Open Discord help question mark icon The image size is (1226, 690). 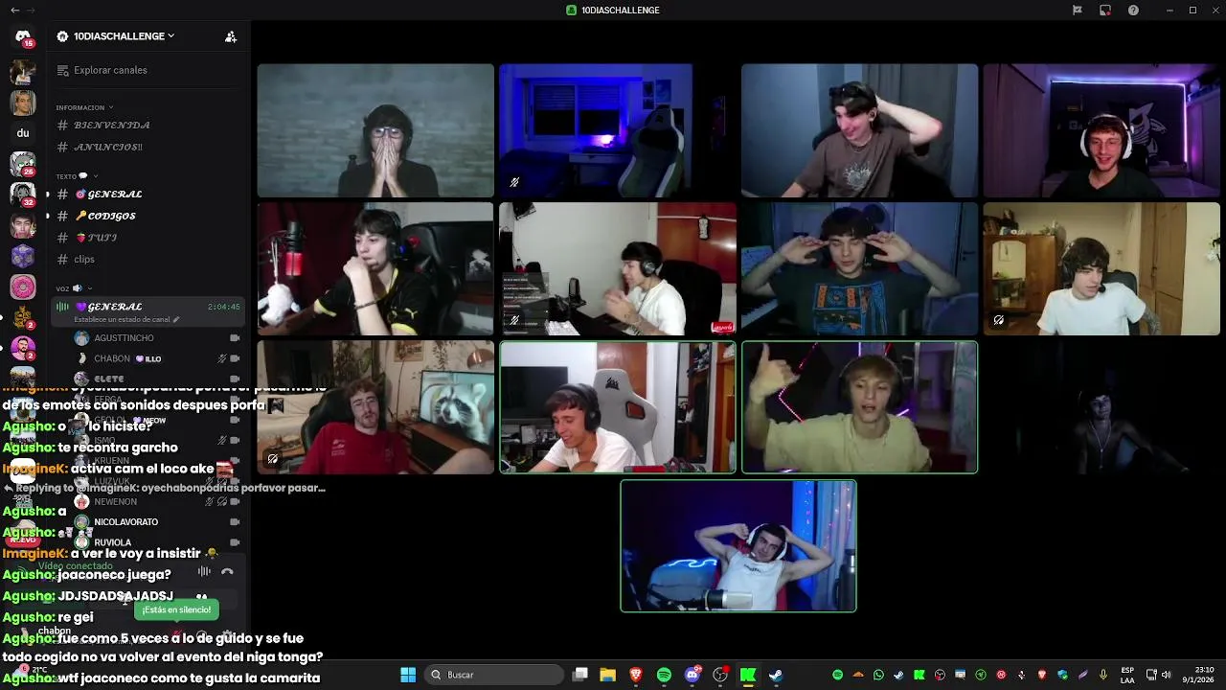[x=1133, y=11]
